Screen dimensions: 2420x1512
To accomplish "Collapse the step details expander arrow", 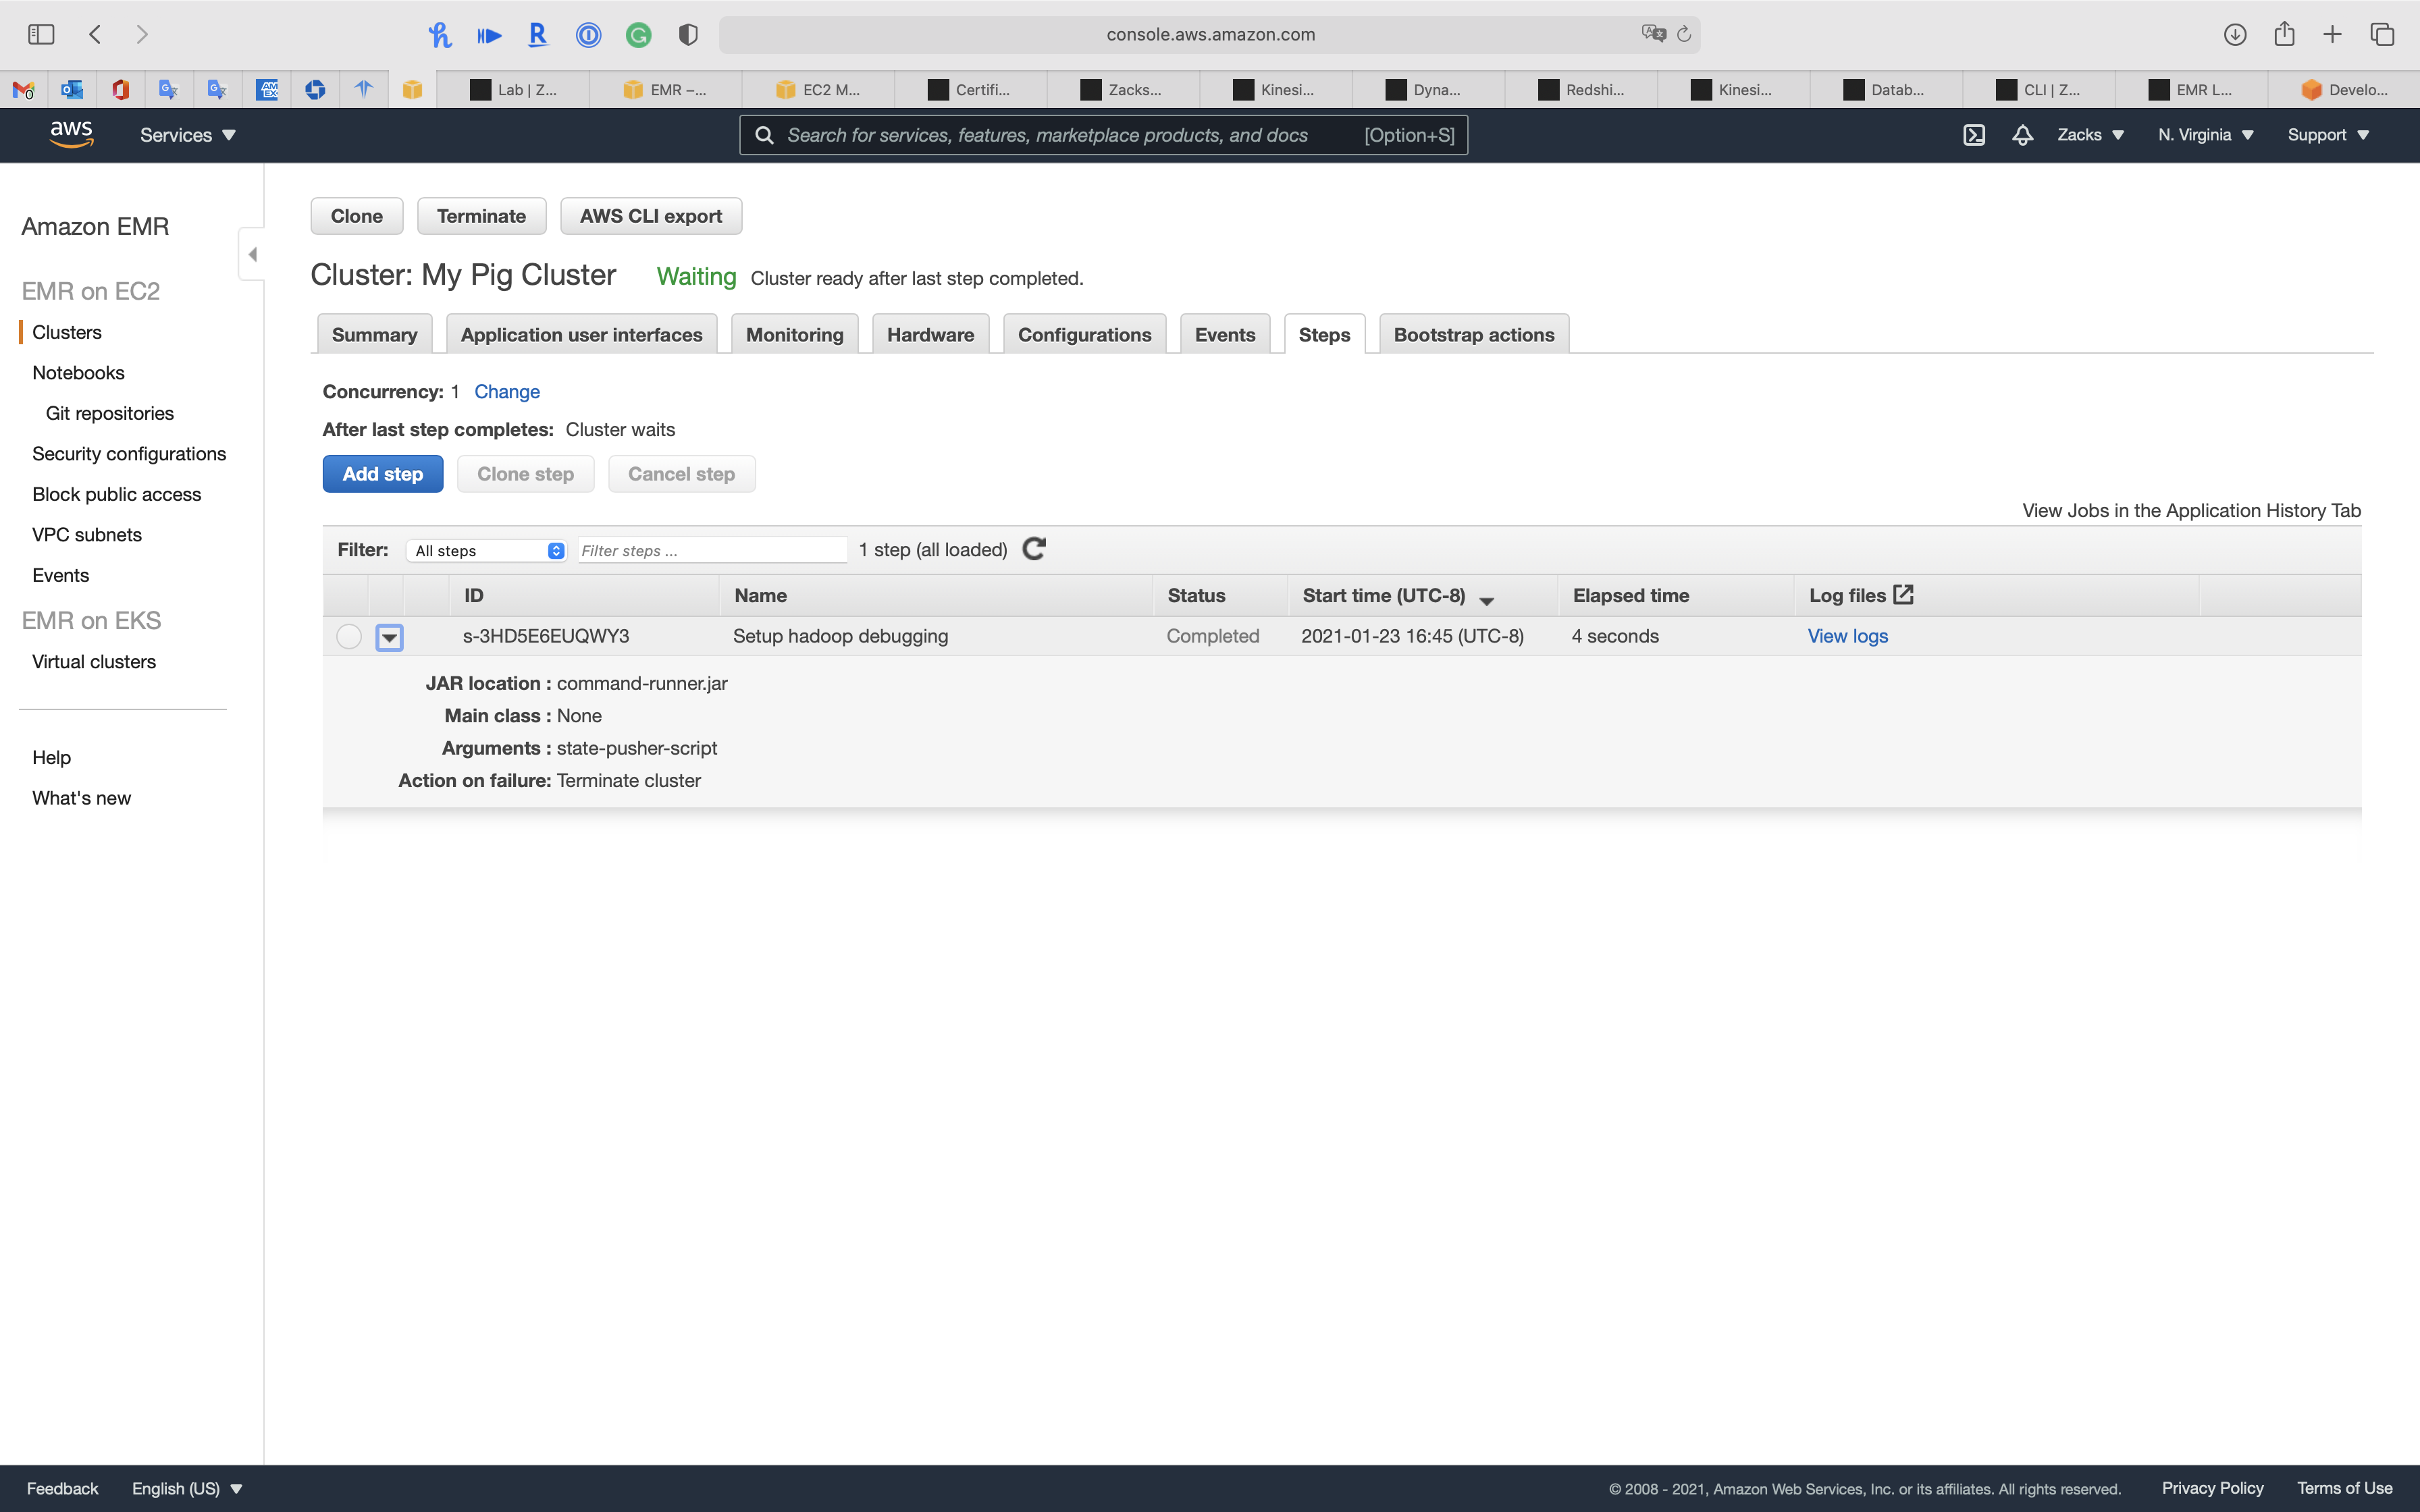I will point(389,637).
